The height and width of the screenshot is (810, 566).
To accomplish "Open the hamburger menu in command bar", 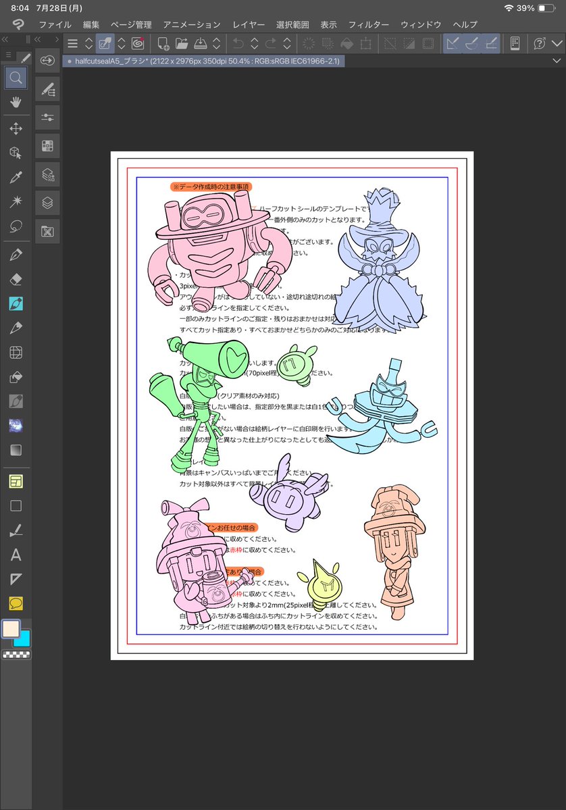I will (x=73, y=44).
